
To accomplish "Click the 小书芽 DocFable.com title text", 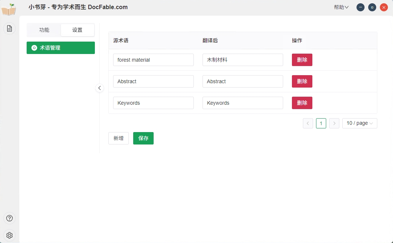I will 78,7.
